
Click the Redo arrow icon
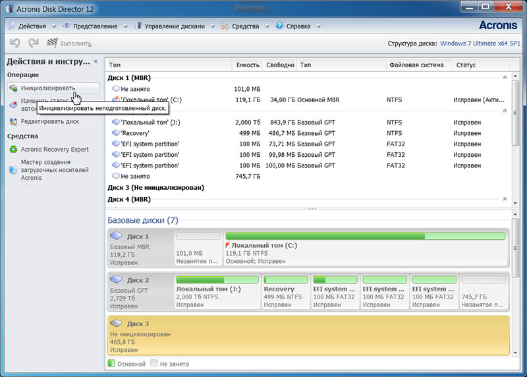click(34, 43)
